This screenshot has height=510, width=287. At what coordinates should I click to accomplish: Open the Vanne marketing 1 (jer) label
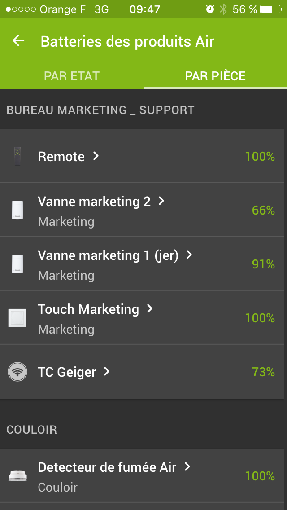pyautogui.click(x=108, y=255)
